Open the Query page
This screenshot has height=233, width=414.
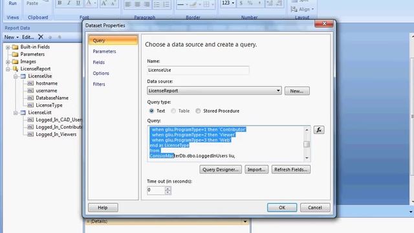113,40
